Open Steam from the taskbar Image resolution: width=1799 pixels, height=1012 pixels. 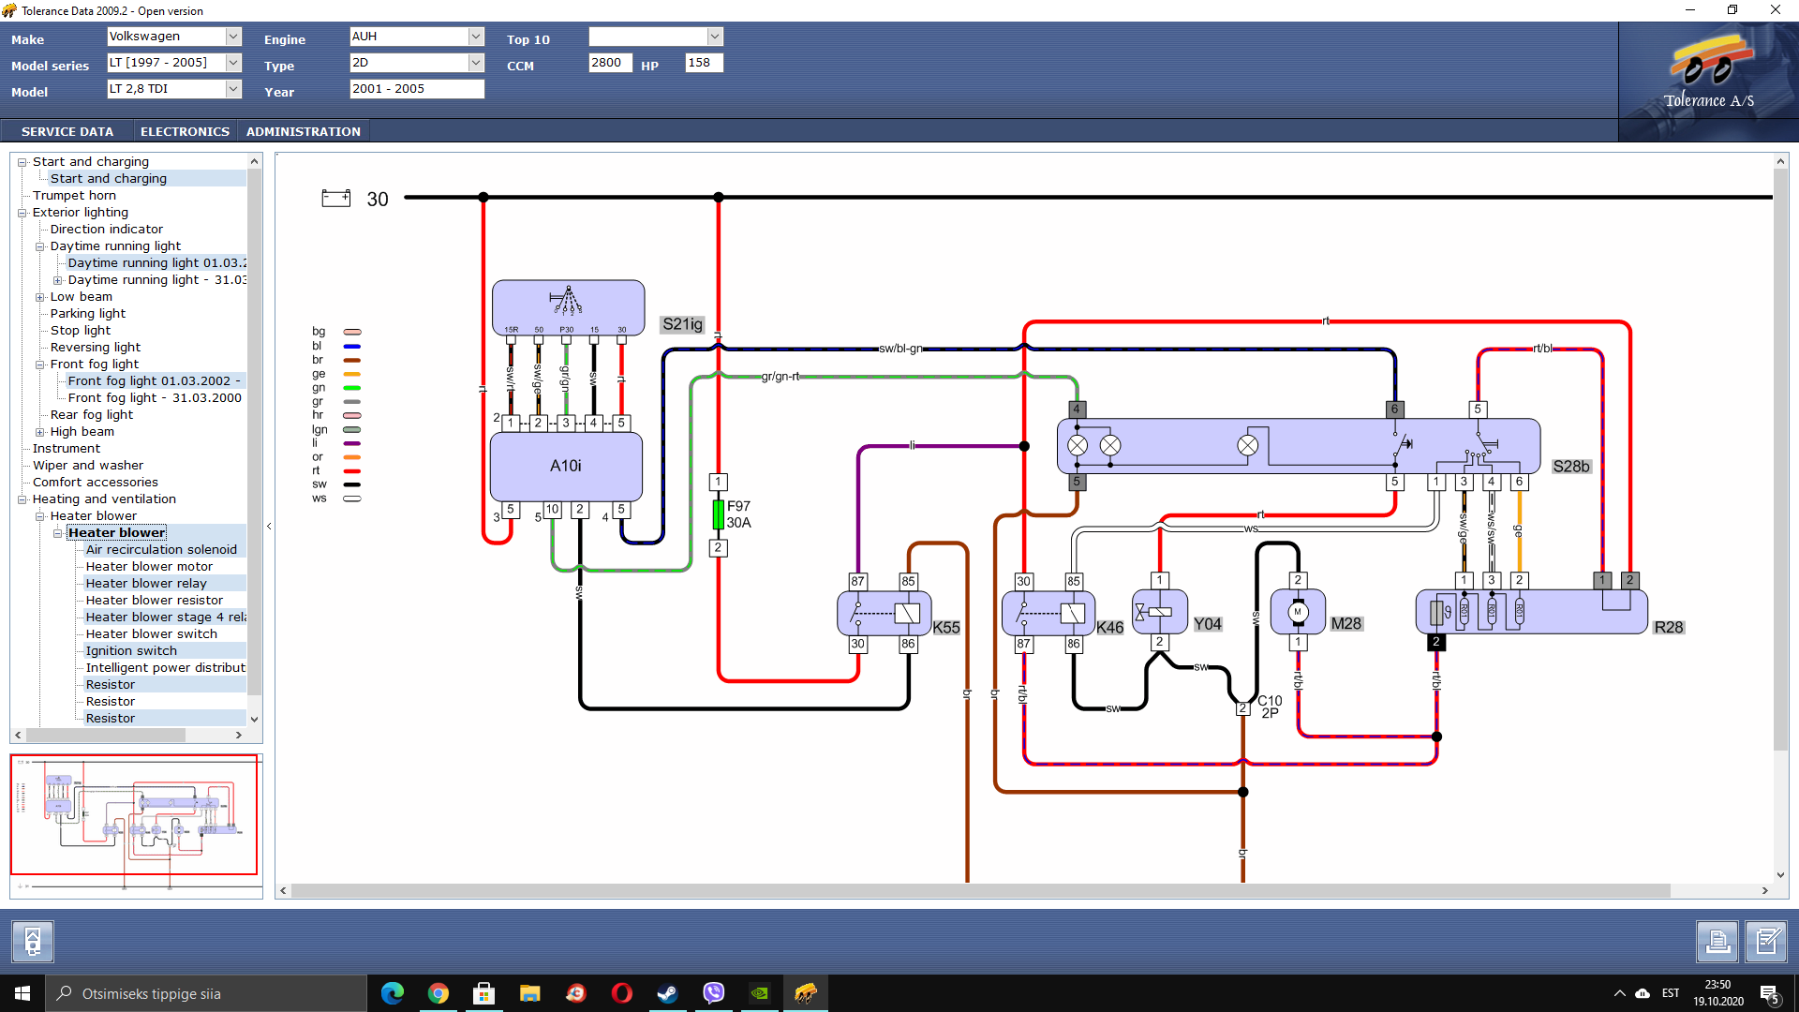point(667,993)
